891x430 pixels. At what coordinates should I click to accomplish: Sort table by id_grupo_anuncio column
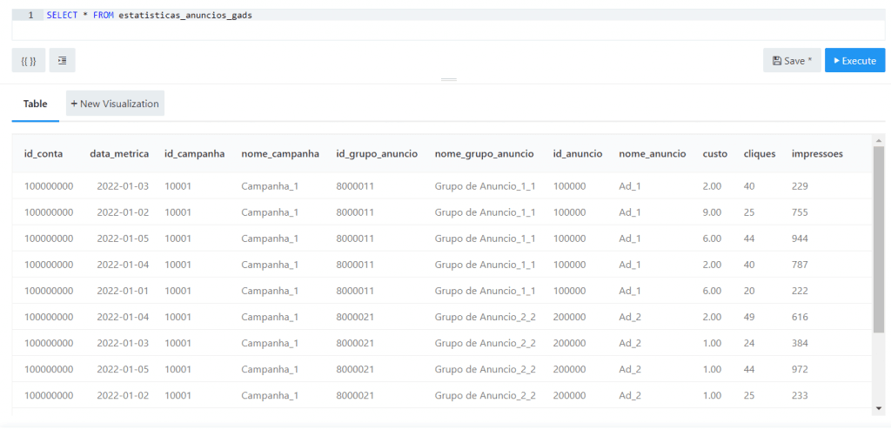coord(377,154)
